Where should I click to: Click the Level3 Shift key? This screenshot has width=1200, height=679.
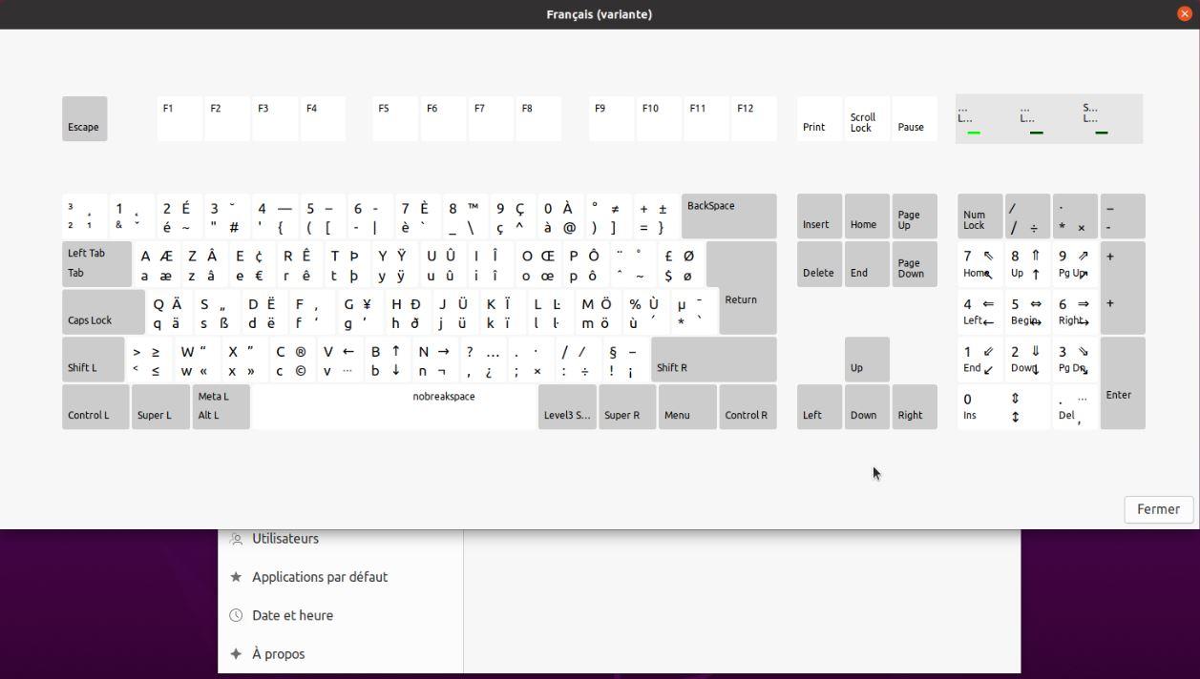tap(567, 407)
